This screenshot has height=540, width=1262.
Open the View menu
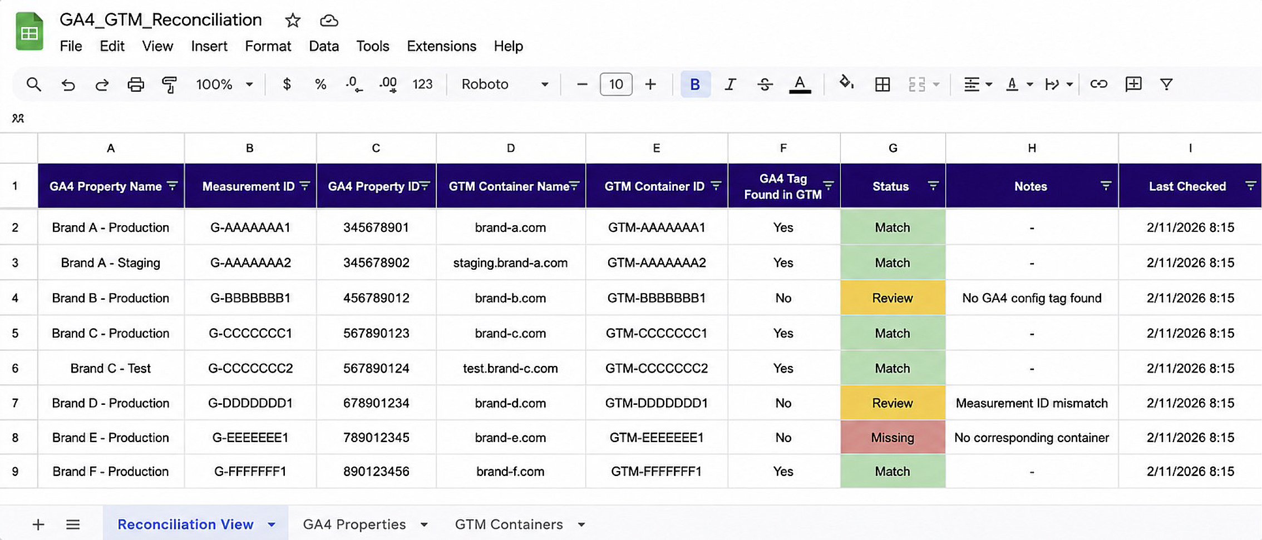(x=157, y=46)
